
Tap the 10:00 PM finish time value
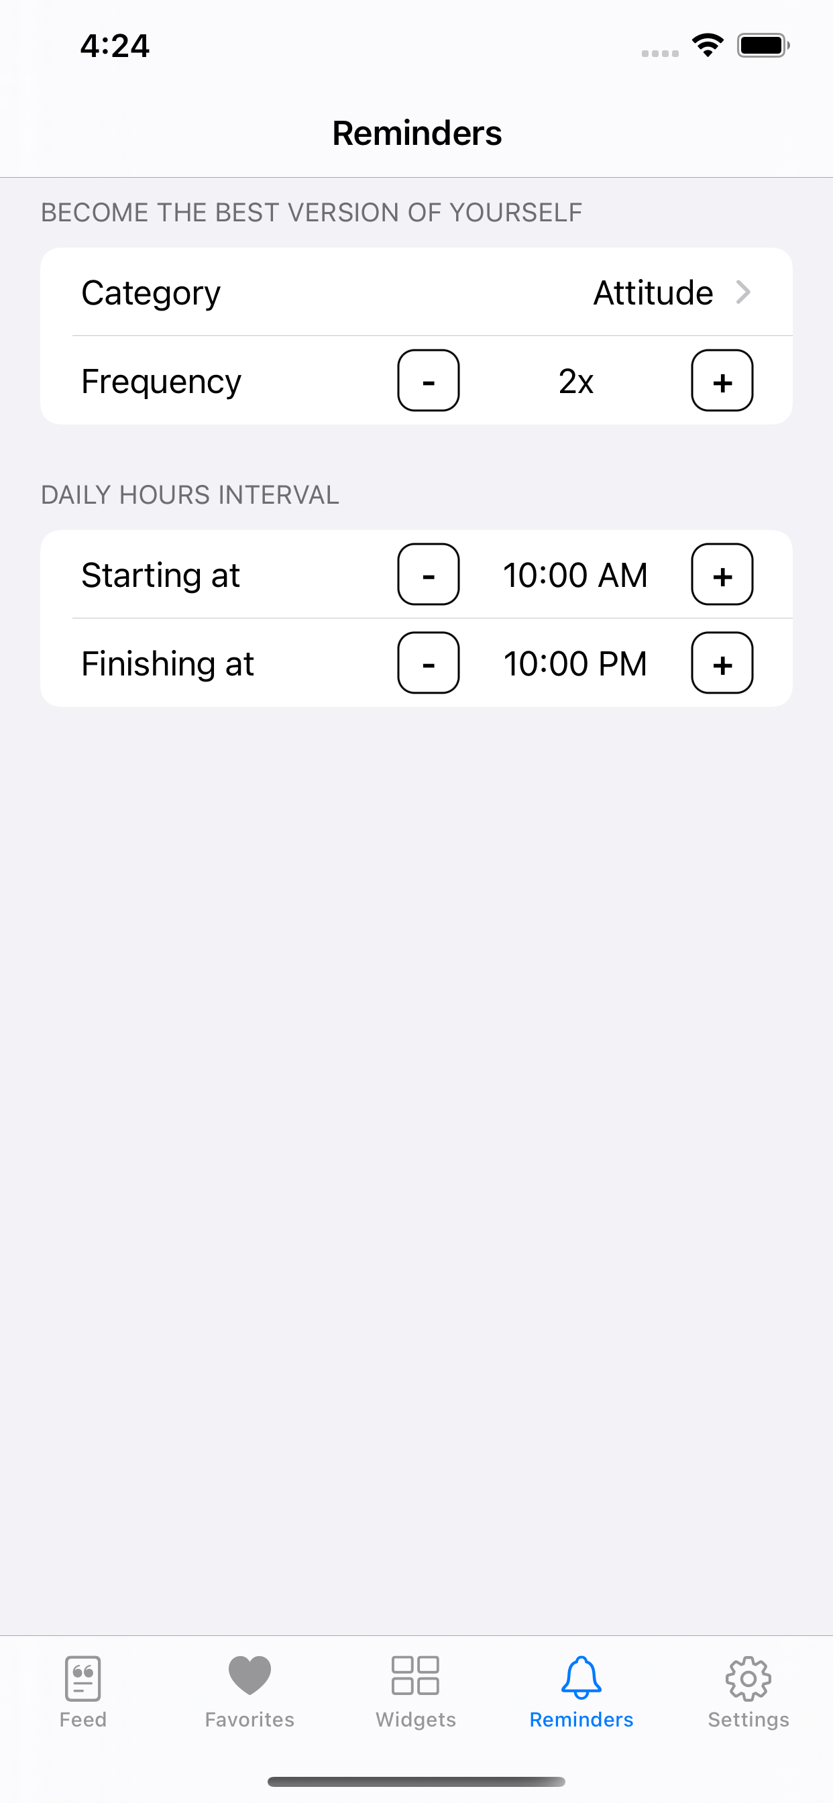click(x=575, y=663)
